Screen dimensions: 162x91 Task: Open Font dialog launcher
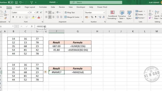(x=43, y=22)
